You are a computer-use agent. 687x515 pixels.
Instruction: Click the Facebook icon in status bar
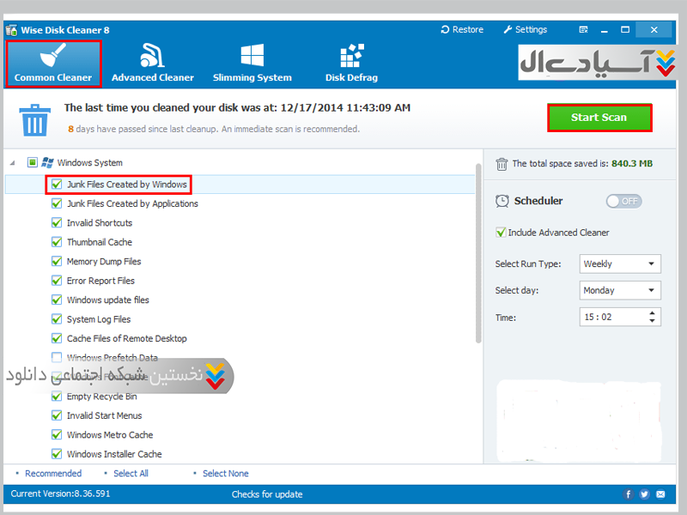click(x=629, y=494)
